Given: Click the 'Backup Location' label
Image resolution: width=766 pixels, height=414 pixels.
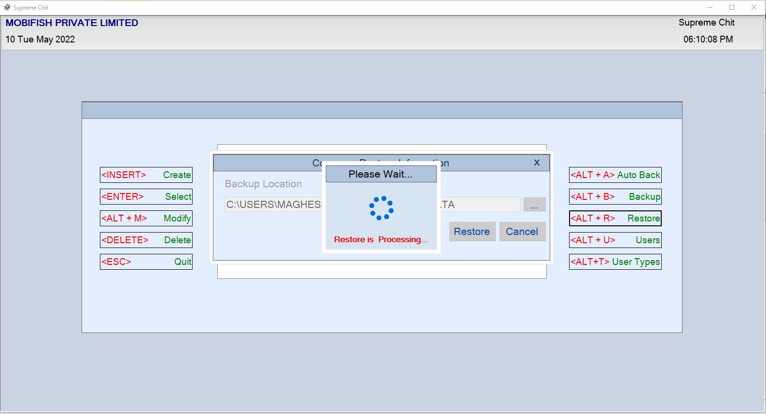Looking at the screenshot, I should [264, 184].
